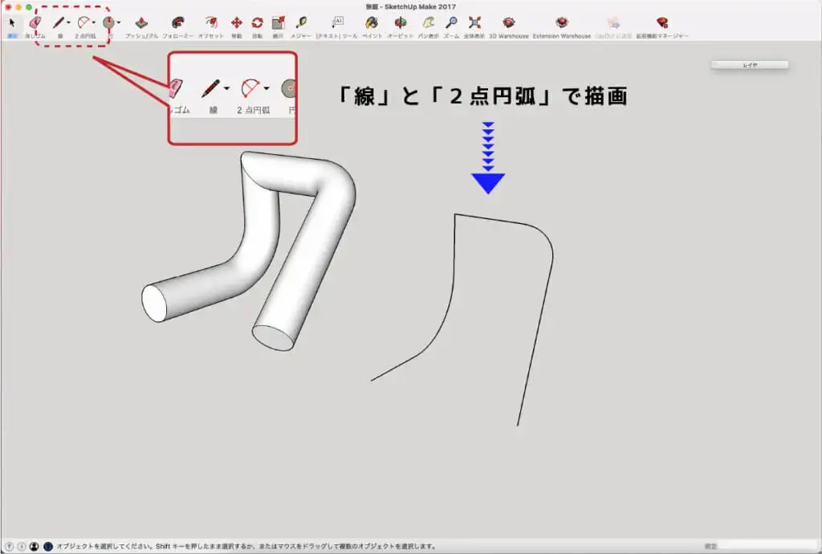Choose the Rotate tool
The width and height of the screenshot is (822, 554).
click(x=257, y=23)
